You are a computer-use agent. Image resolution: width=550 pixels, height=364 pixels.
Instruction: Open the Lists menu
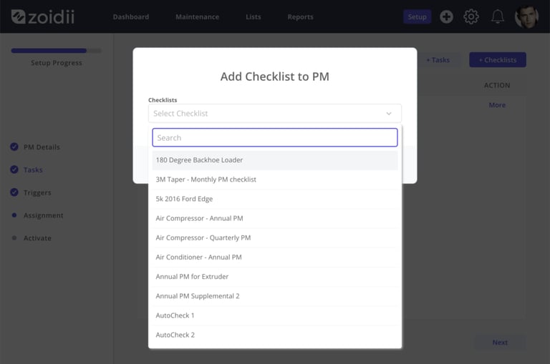coord(254,17)
